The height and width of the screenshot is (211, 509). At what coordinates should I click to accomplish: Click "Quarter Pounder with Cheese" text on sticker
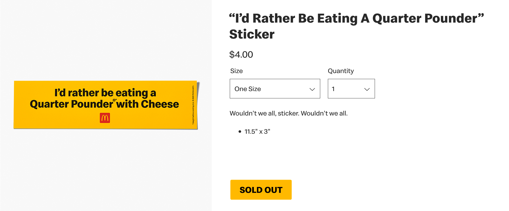coord(104,104)
